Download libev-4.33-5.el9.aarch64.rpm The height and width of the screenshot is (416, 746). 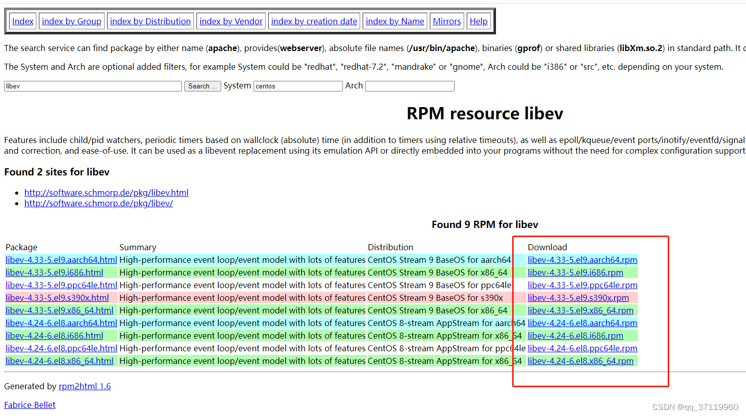[582, 260]
